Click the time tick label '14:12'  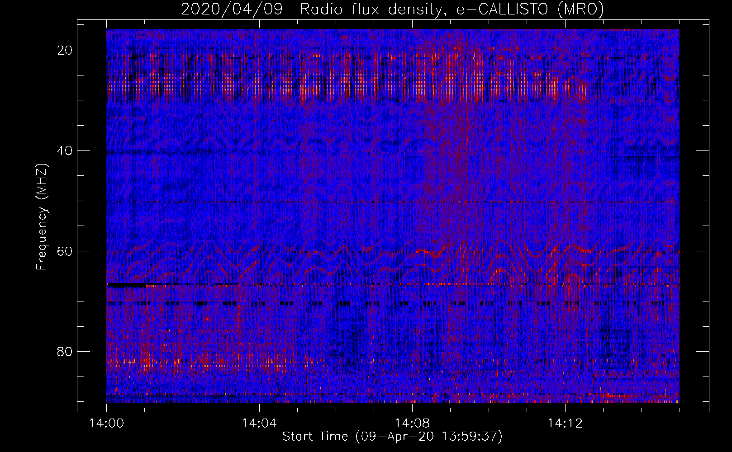pos(565,423)
